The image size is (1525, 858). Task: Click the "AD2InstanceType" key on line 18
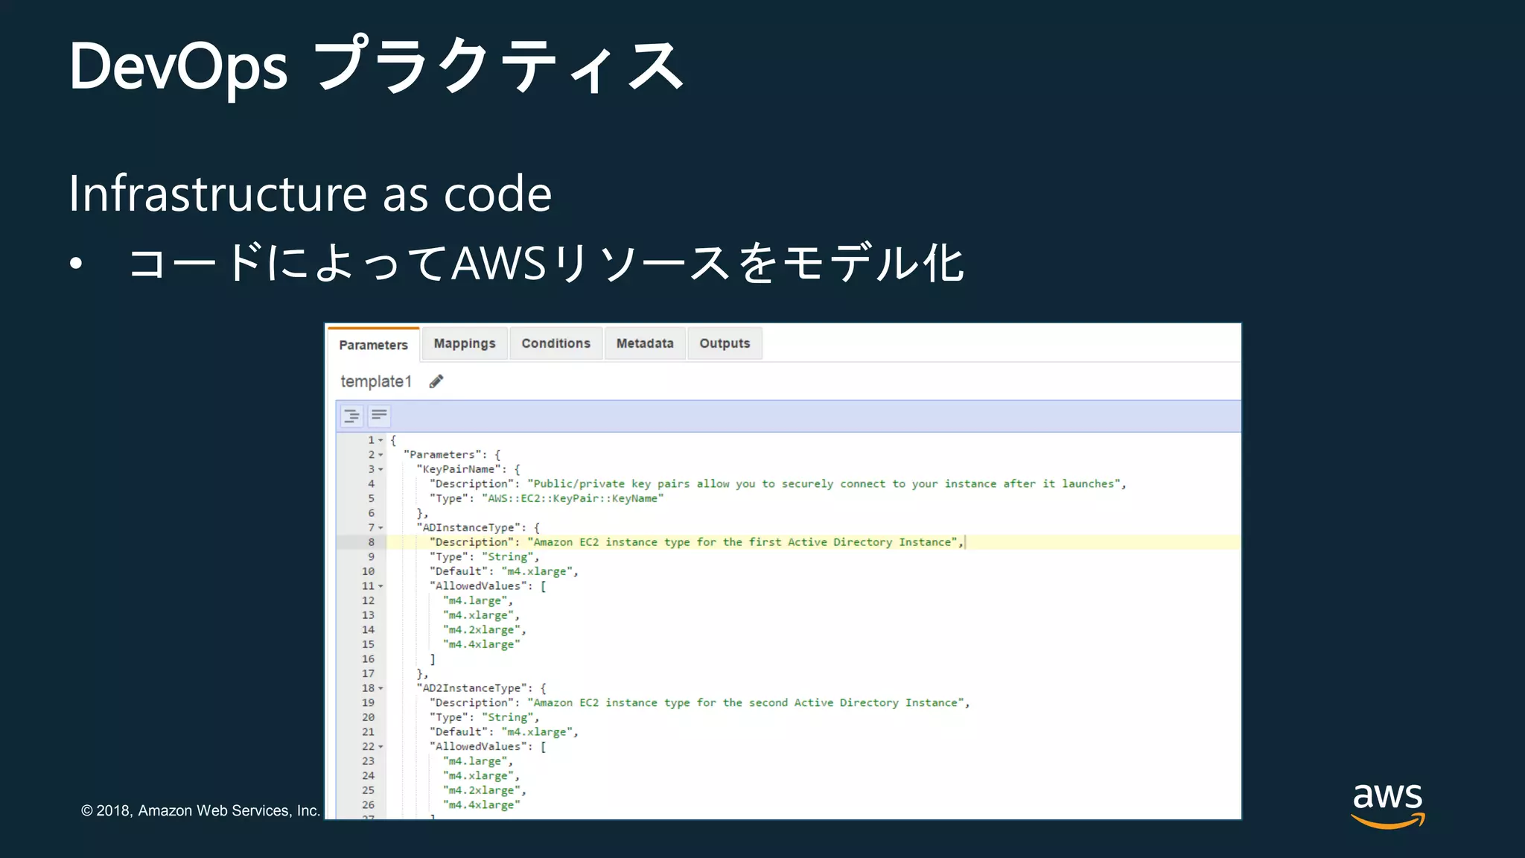point(474,688)
